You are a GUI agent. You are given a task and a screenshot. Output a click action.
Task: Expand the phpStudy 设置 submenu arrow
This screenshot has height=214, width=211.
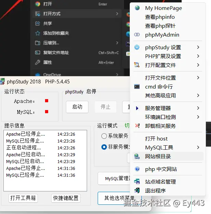point(198,47)
